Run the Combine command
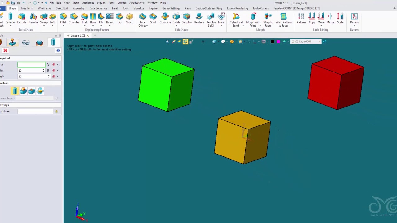 [x=165, y=19]
